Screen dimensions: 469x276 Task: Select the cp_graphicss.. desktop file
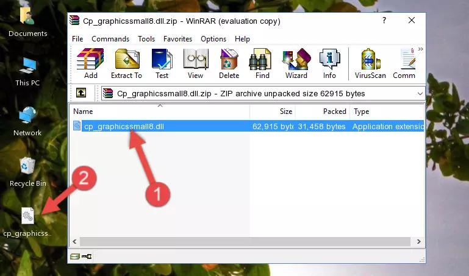tap(27, 222)
